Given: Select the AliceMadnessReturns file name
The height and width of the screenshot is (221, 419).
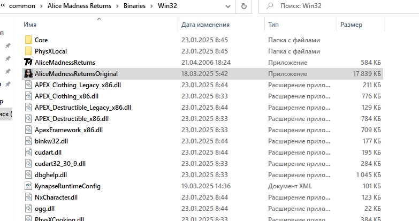Looking at the screenshot, I should pos(65,63).
